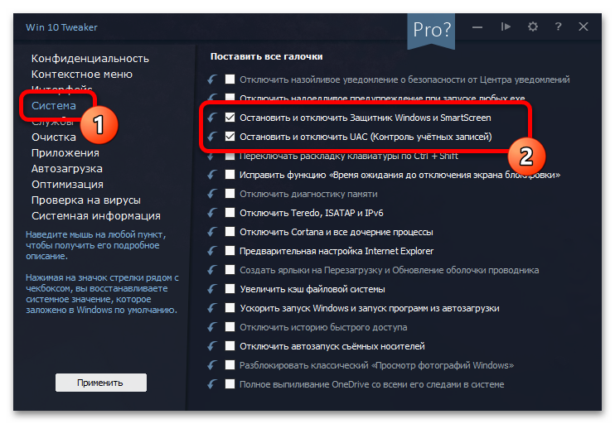Image resolution: width=615 pixels, height=424 pixels.
Task: Uncheck Остановить и отключить UAC
Action: pyautogui.click(x=230, y=137)
